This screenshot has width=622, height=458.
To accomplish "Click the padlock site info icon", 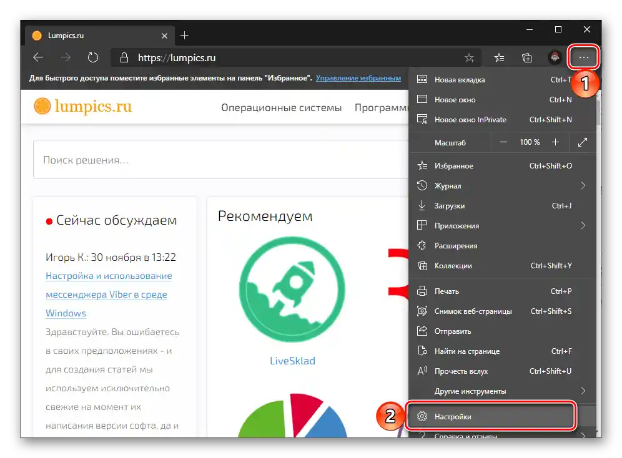I will (x=124, y=58).
